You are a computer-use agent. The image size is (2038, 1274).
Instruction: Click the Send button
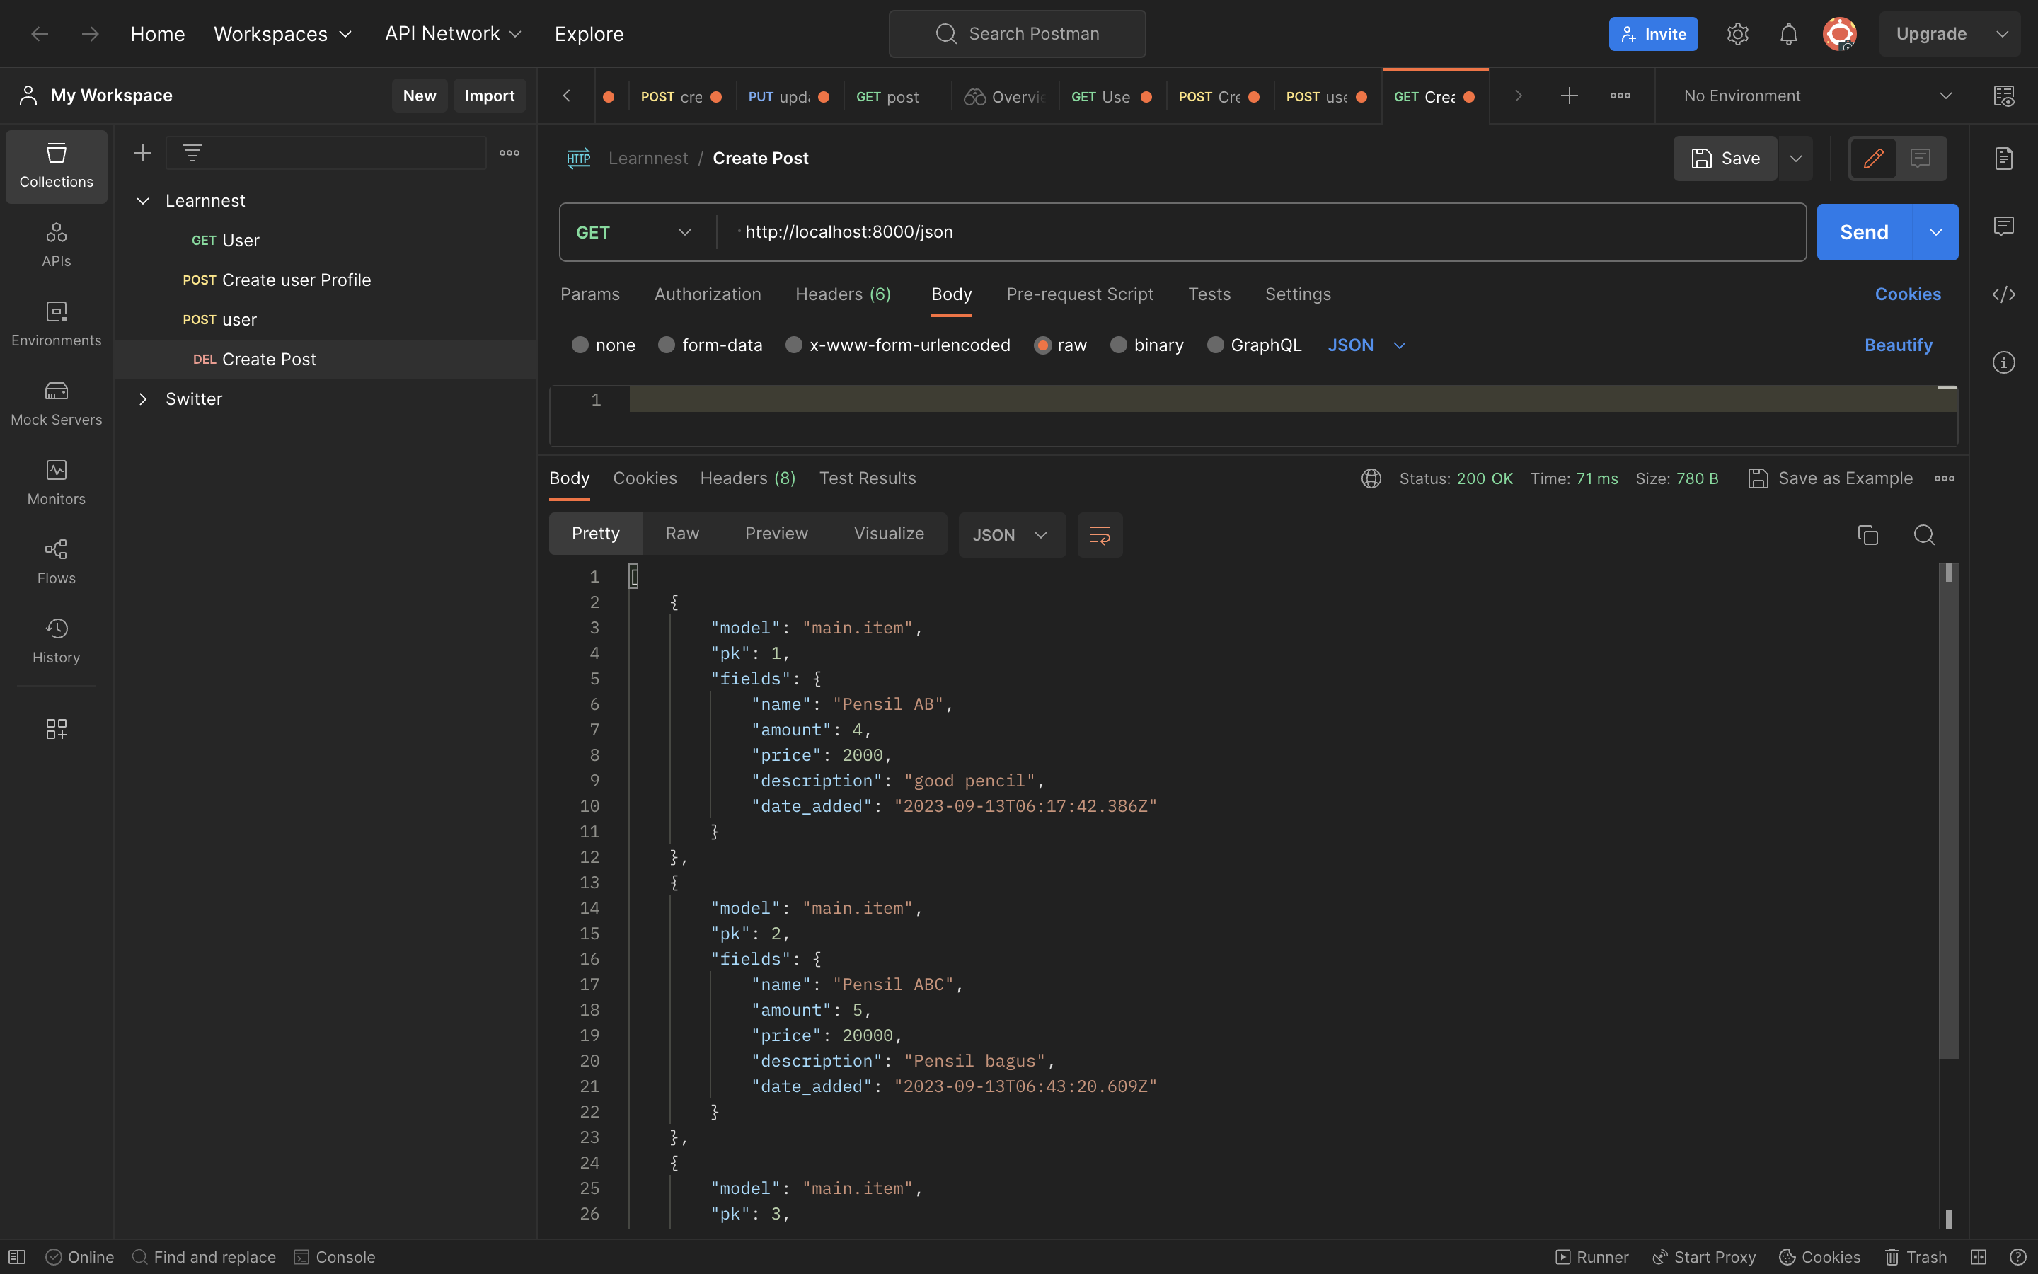click(1865, 231)
